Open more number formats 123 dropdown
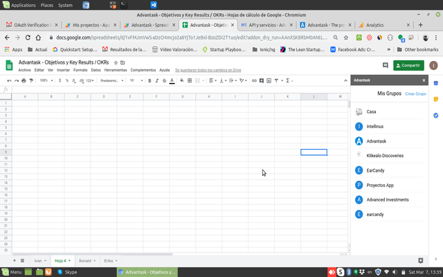Image resolution: width=443 pixels, height=277 pixels. [x=90, y=80]
